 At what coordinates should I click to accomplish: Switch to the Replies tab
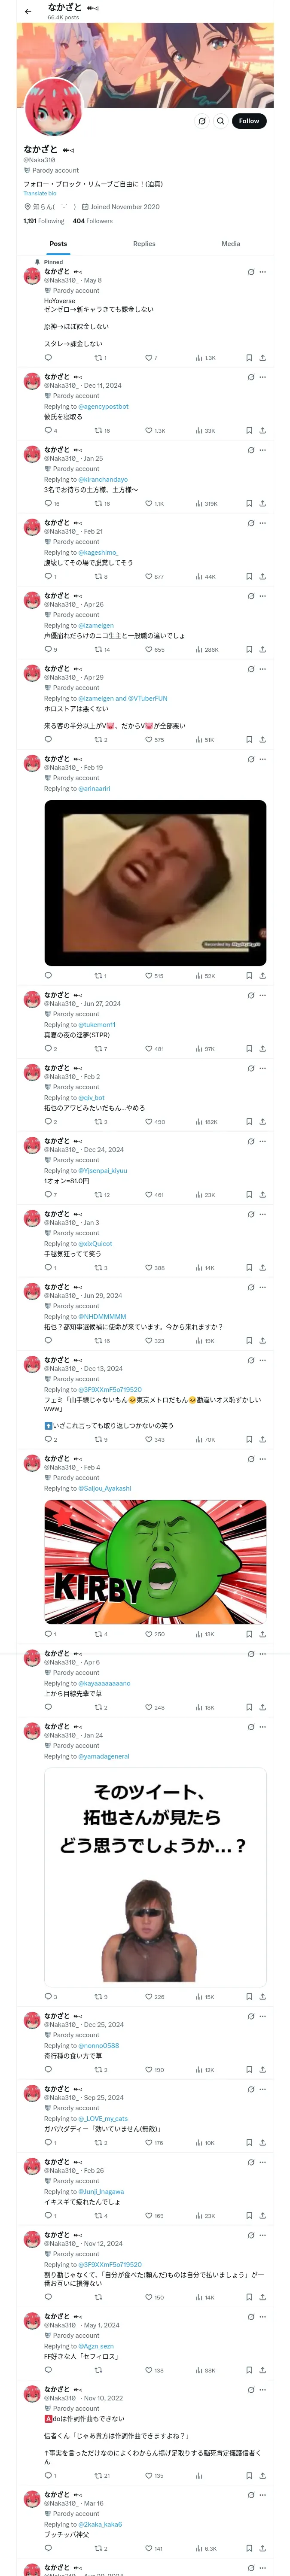pyautogui.click(x=144, y=243)
